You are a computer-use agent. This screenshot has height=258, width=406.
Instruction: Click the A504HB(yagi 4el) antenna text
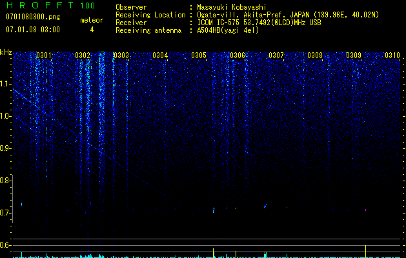click(x=228, y=30)
